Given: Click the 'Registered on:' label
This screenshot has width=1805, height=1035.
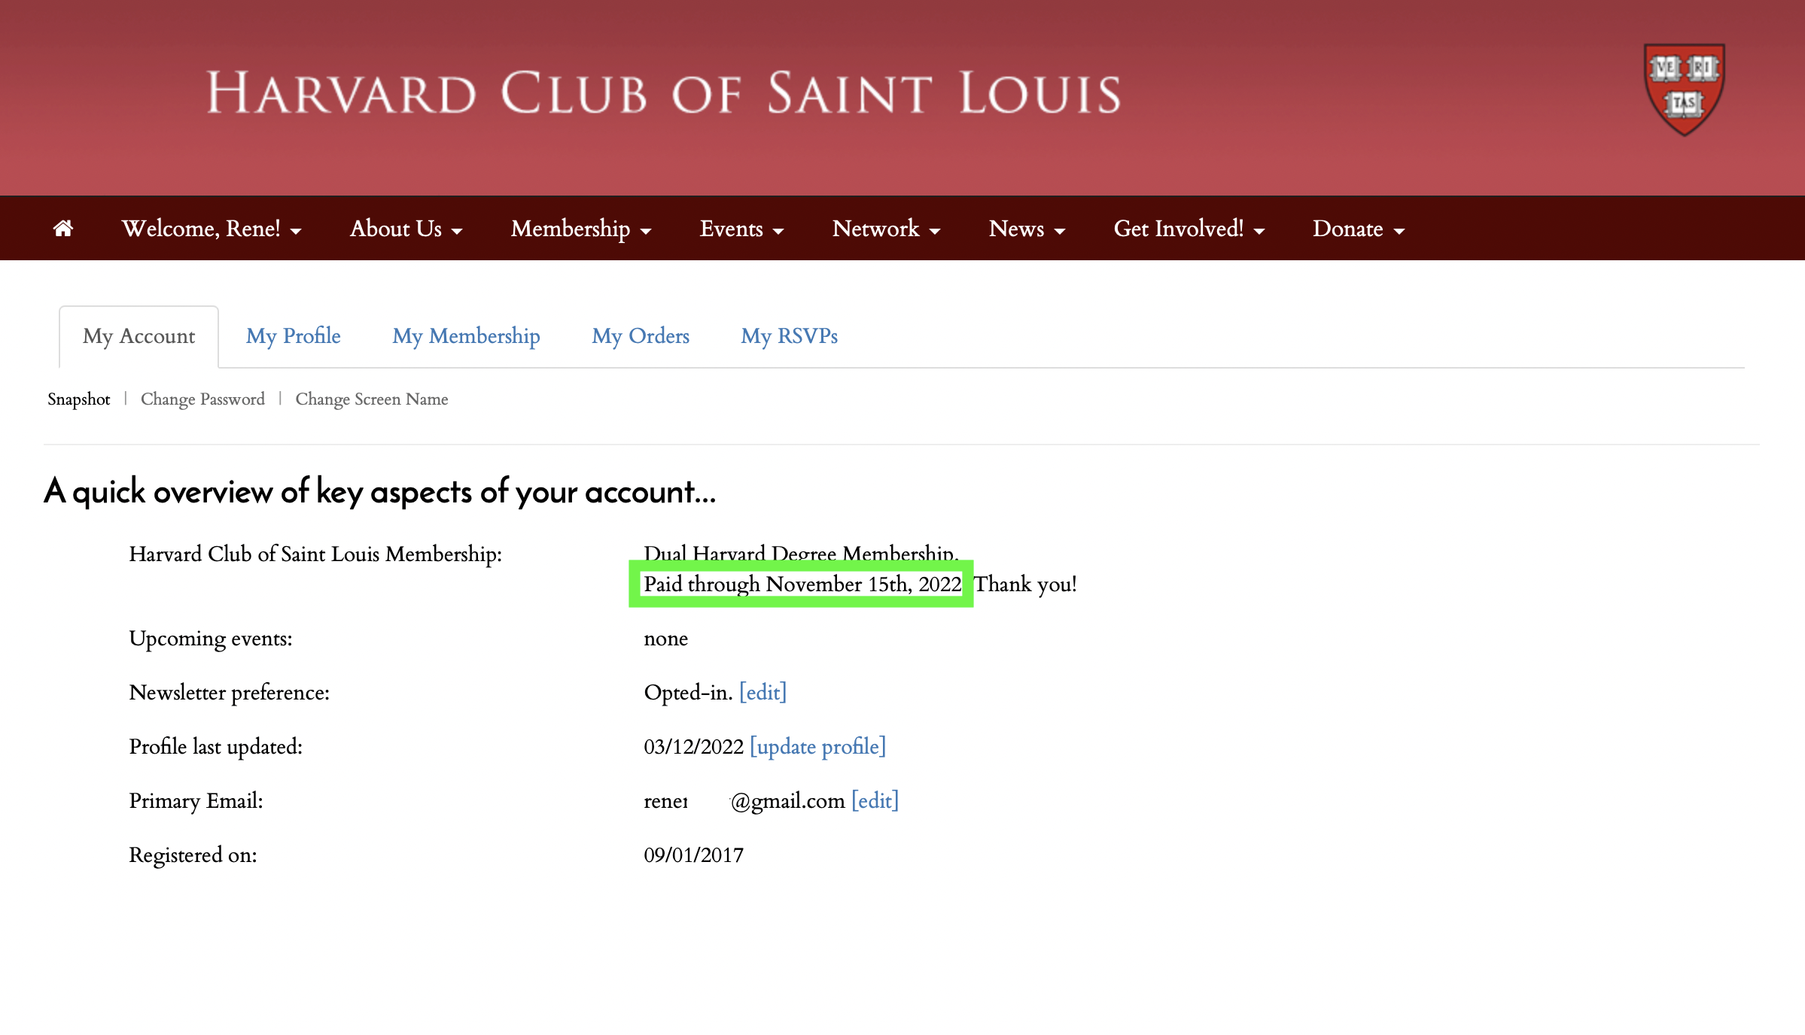Looking at the screenshot, I should pyautogui.click(x=193, y=855).
